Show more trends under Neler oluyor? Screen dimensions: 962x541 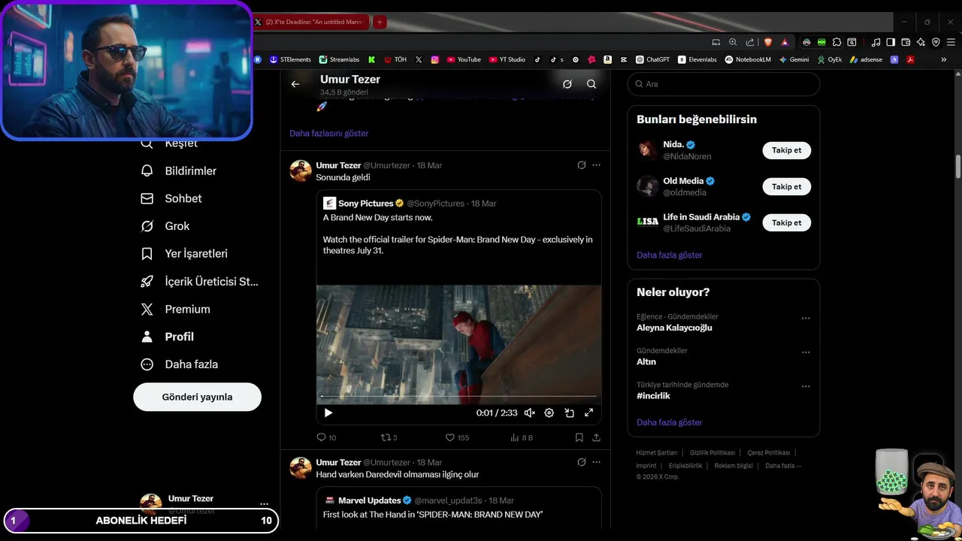pos(670,422)
